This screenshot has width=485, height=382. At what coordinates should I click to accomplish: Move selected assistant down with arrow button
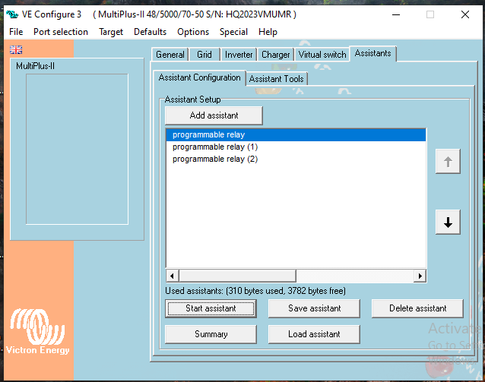click(448, 223)
